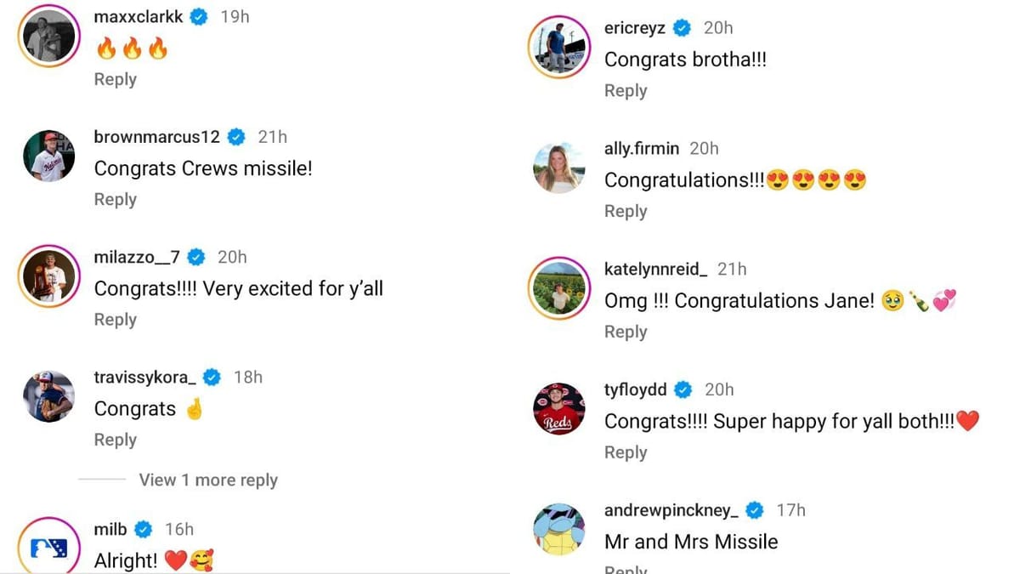Click katelynnreid_'s sunflower avatar
Viewport: 1020px width, 574px height.
[559, 289]
